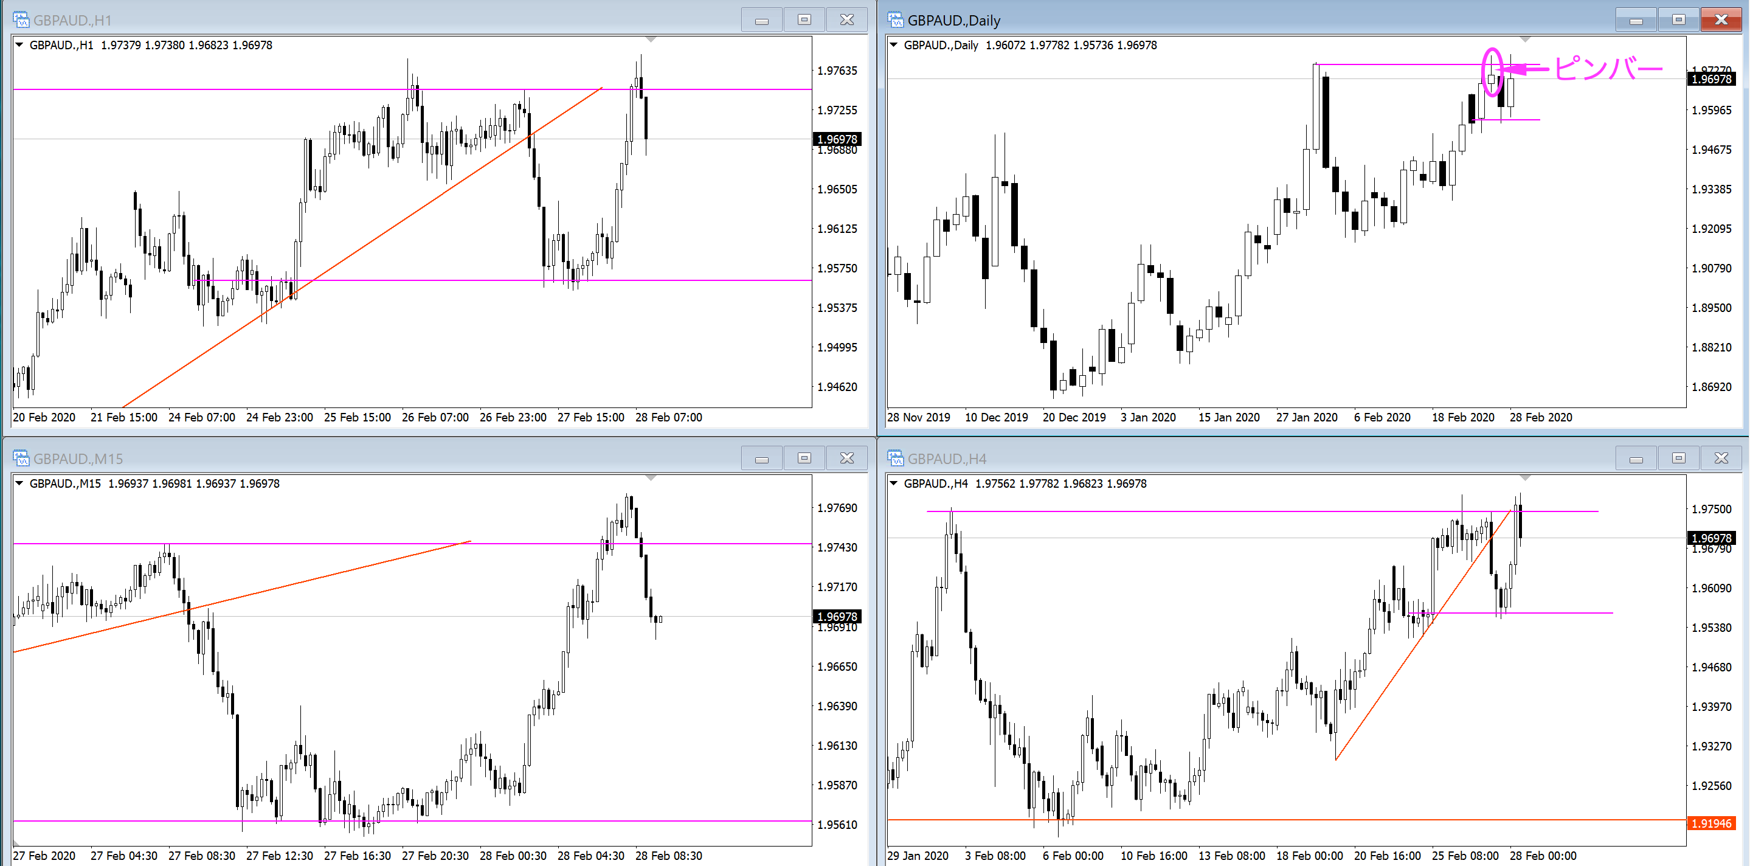1750x866 pixels.
Task: Expand the dropdown triangle beside GBPAUD.,M15 label
Action: pyautogui.click(x=19, y=483)
